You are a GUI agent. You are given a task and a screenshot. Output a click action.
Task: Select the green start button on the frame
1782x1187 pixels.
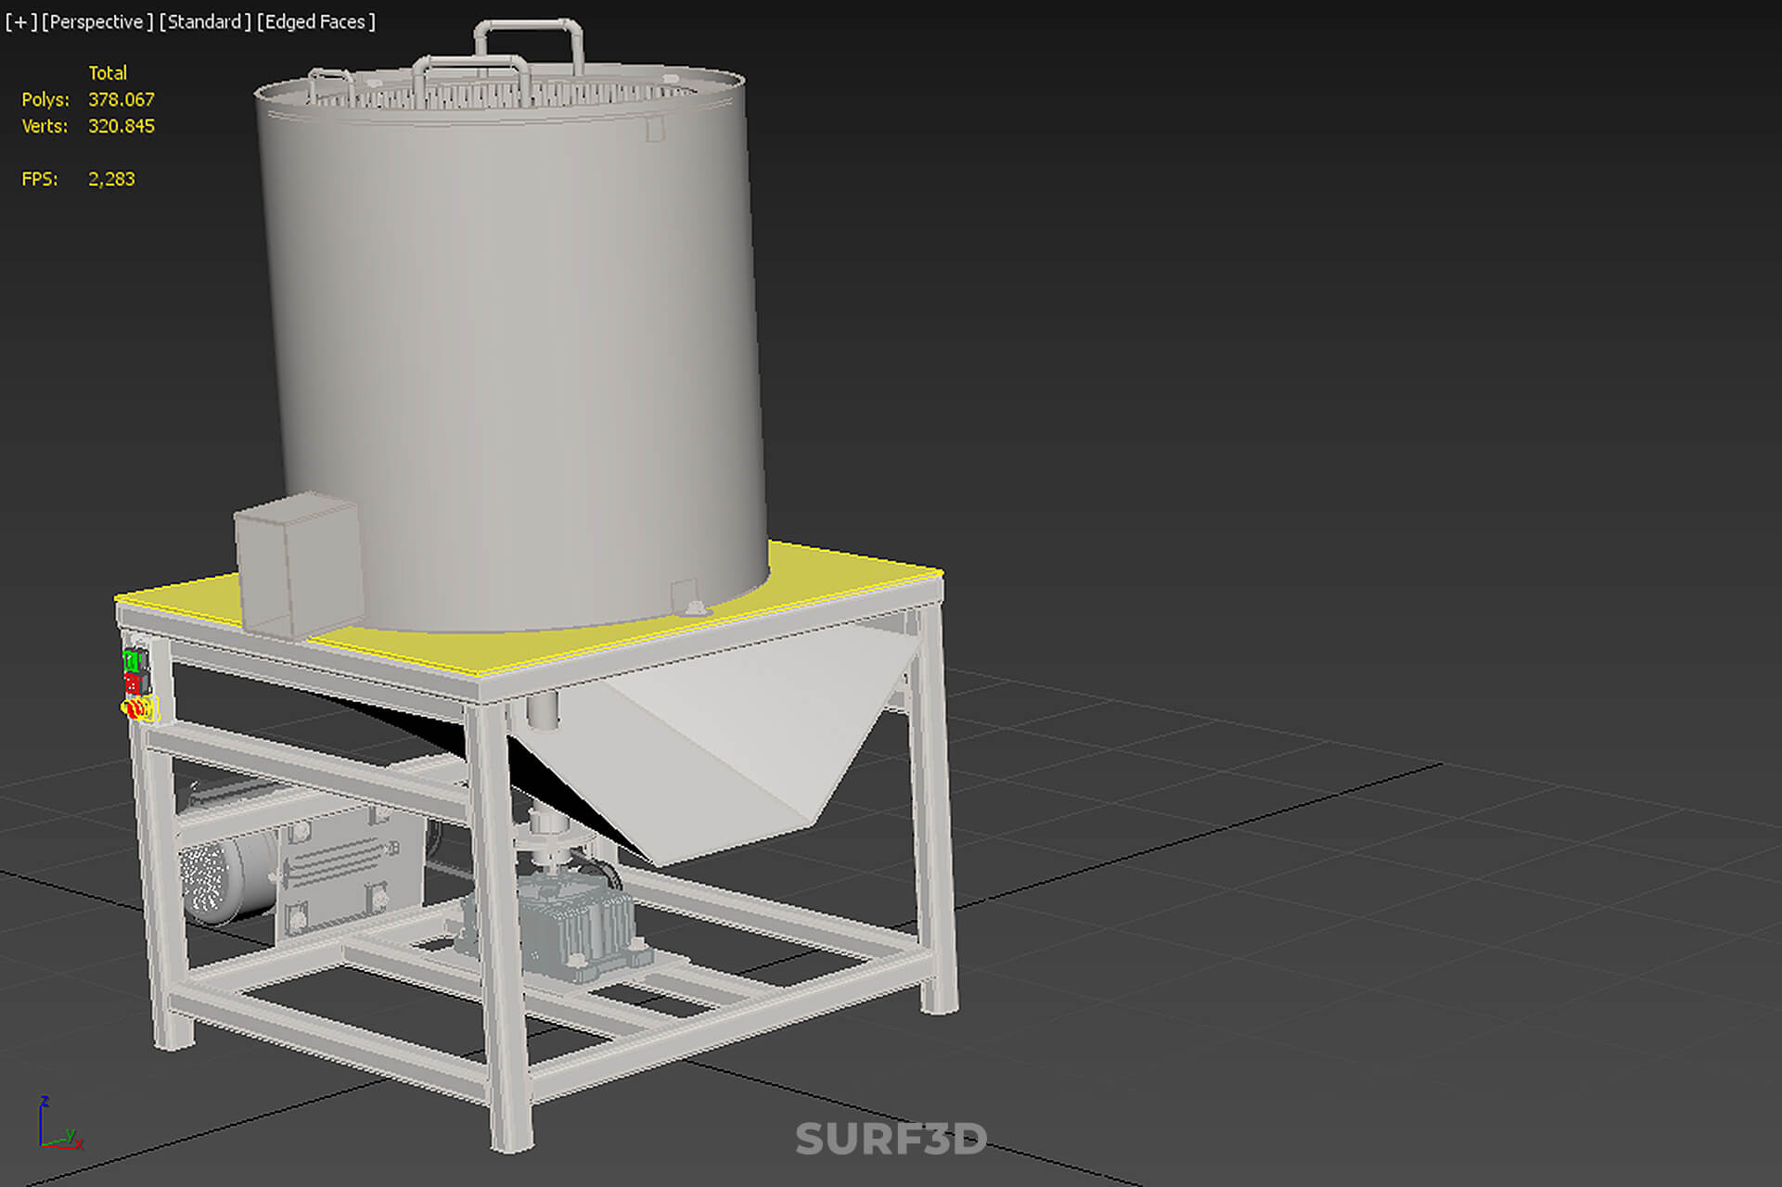(x=132, y=661)
